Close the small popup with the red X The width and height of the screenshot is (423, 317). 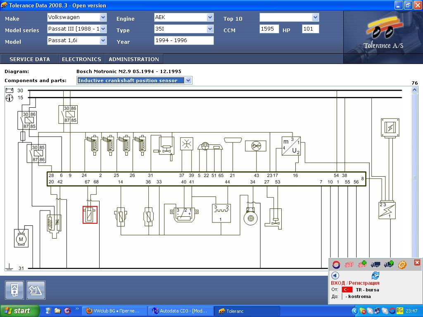pyautogui.click(x=417, y=263)
